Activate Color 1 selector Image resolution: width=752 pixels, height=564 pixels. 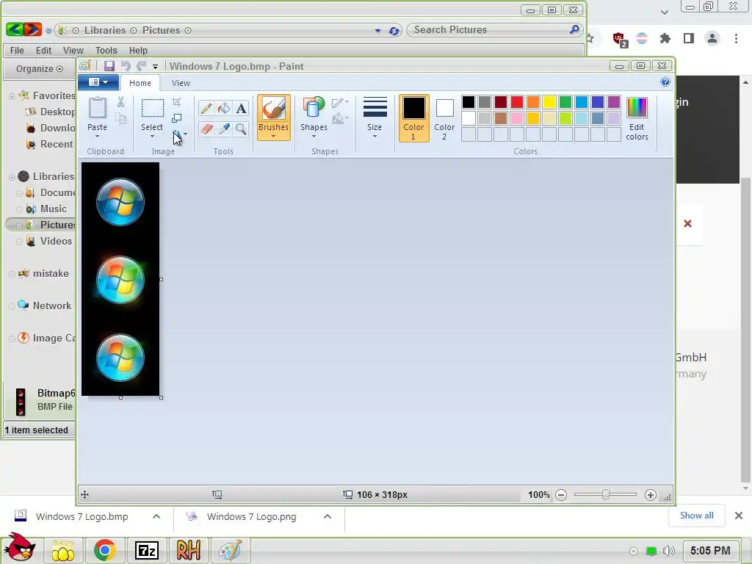coord(414,118)
